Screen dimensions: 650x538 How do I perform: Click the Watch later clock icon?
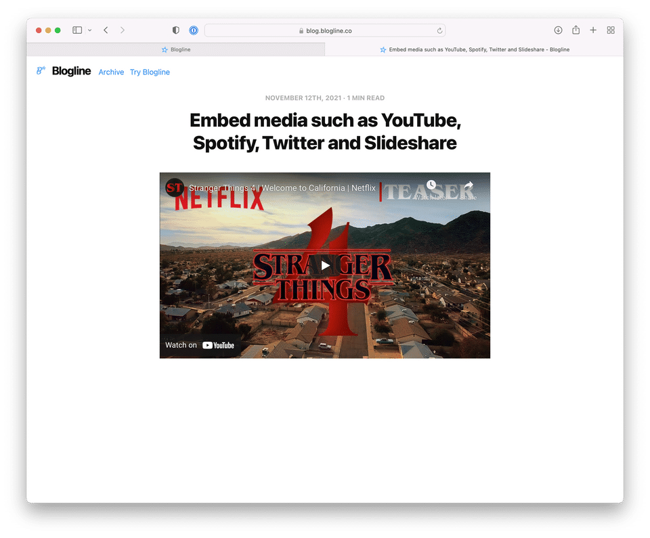click(431, 185)
